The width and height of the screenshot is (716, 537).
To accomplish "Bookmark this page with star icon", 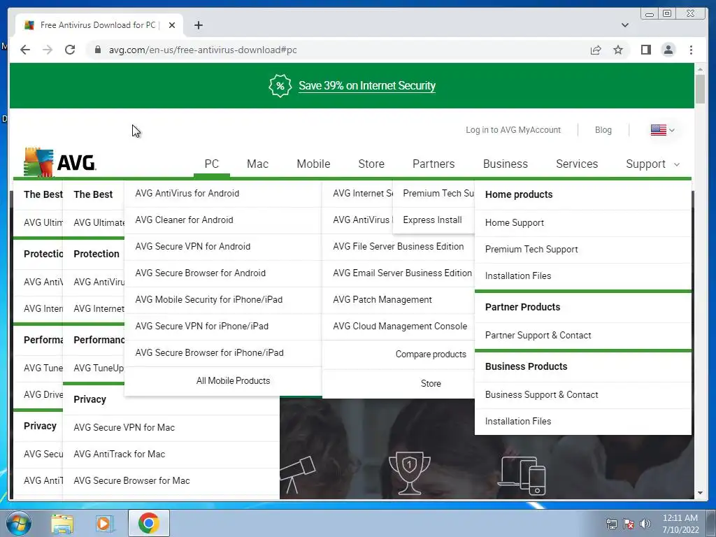I will coord(618,50).
